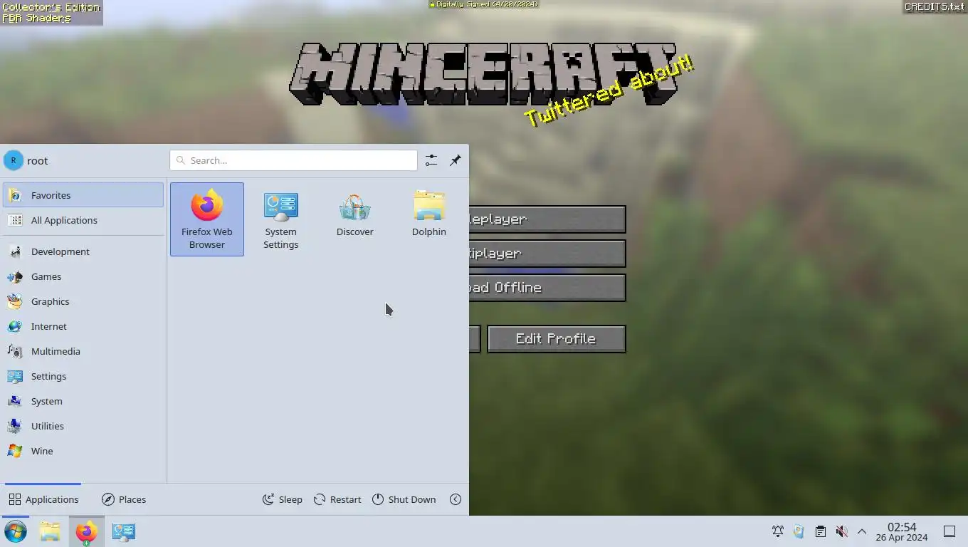Open the Graphics category
This screenshot has width=968, height=547.
point(83,301)
